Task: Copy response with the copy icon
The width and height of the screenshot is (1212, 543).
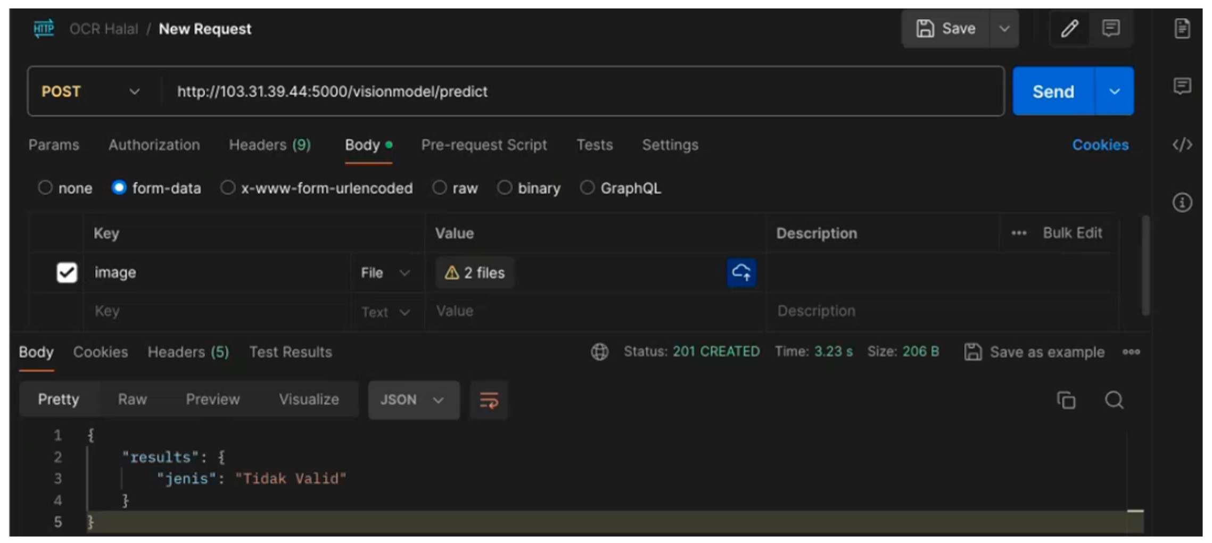Action: pyautogui.click(x=1066, y=400)
